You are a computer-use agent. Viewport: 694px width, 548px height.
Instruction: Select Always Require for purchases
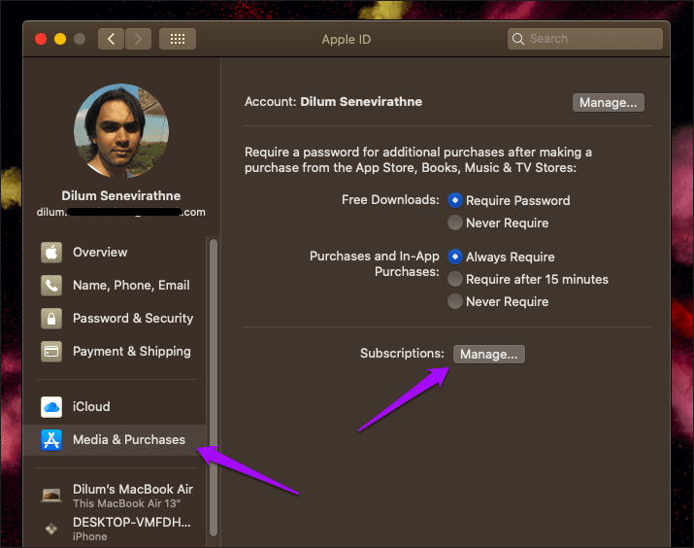tap(455, 257)
